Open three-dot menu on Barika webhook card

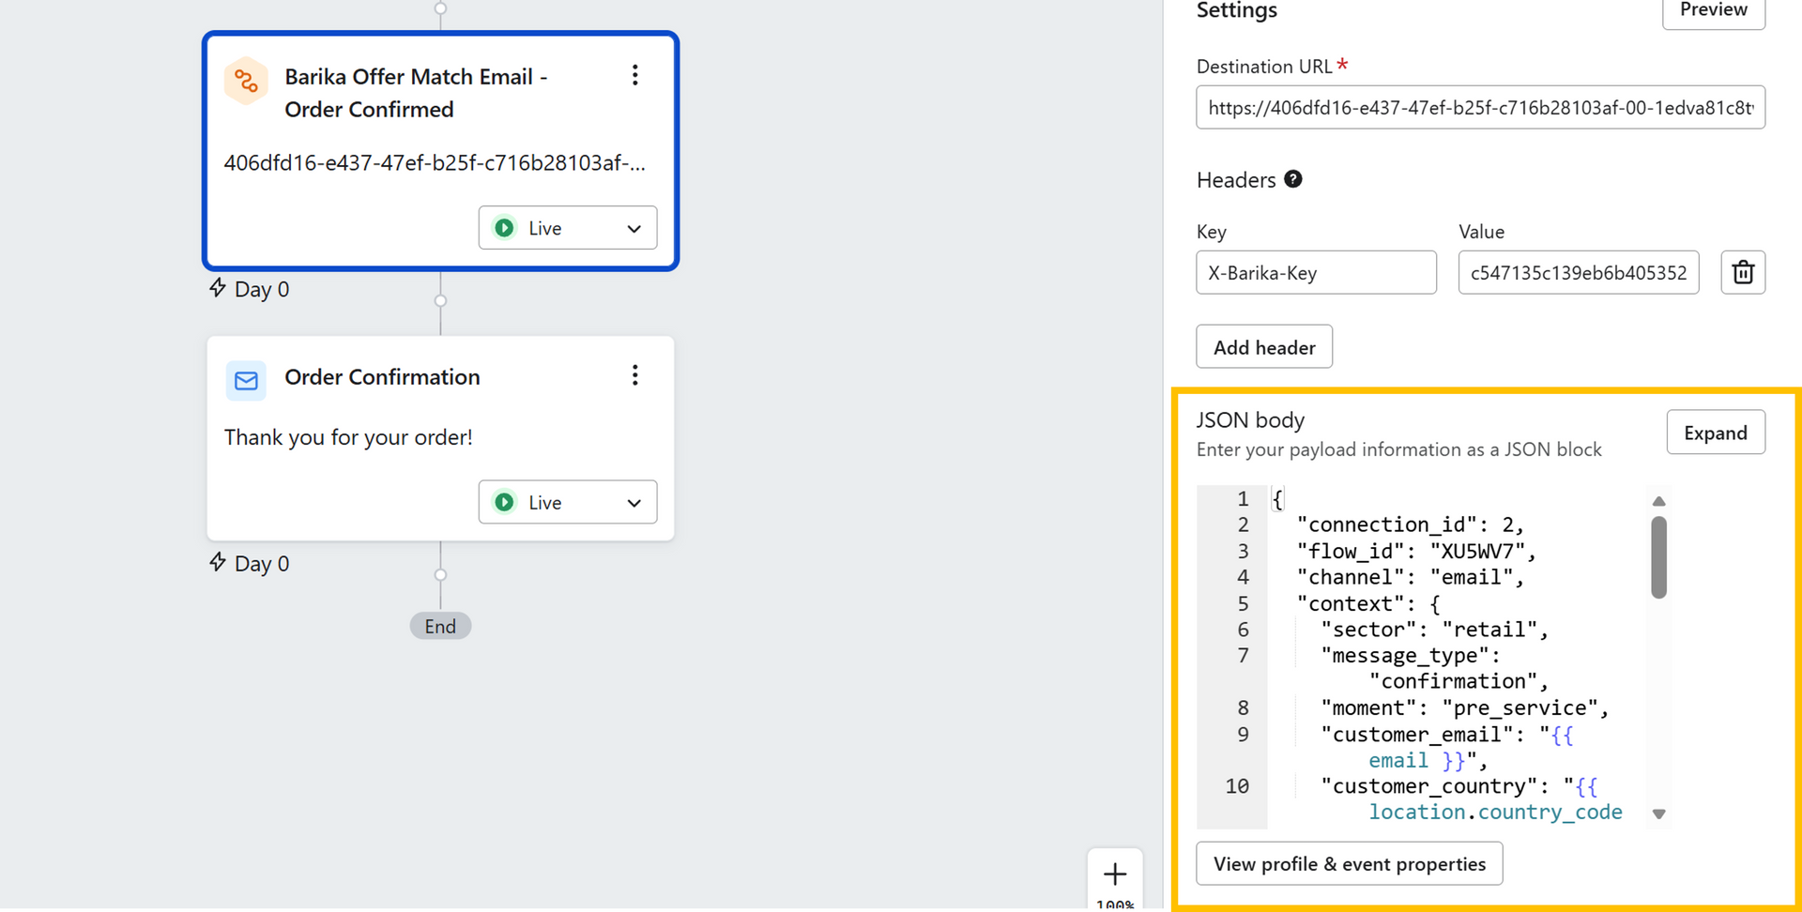pyautogui.click(x=635, y=76)
